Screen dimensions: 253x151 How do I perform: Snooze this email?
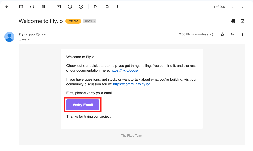coord(70,7)
